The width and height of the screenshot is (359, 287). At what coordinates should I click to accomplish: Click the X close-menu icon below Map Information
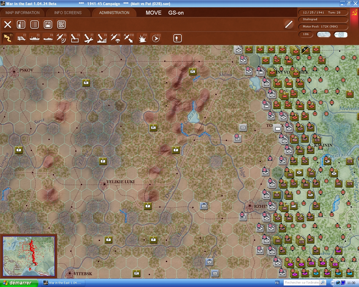tap(8, 25)
